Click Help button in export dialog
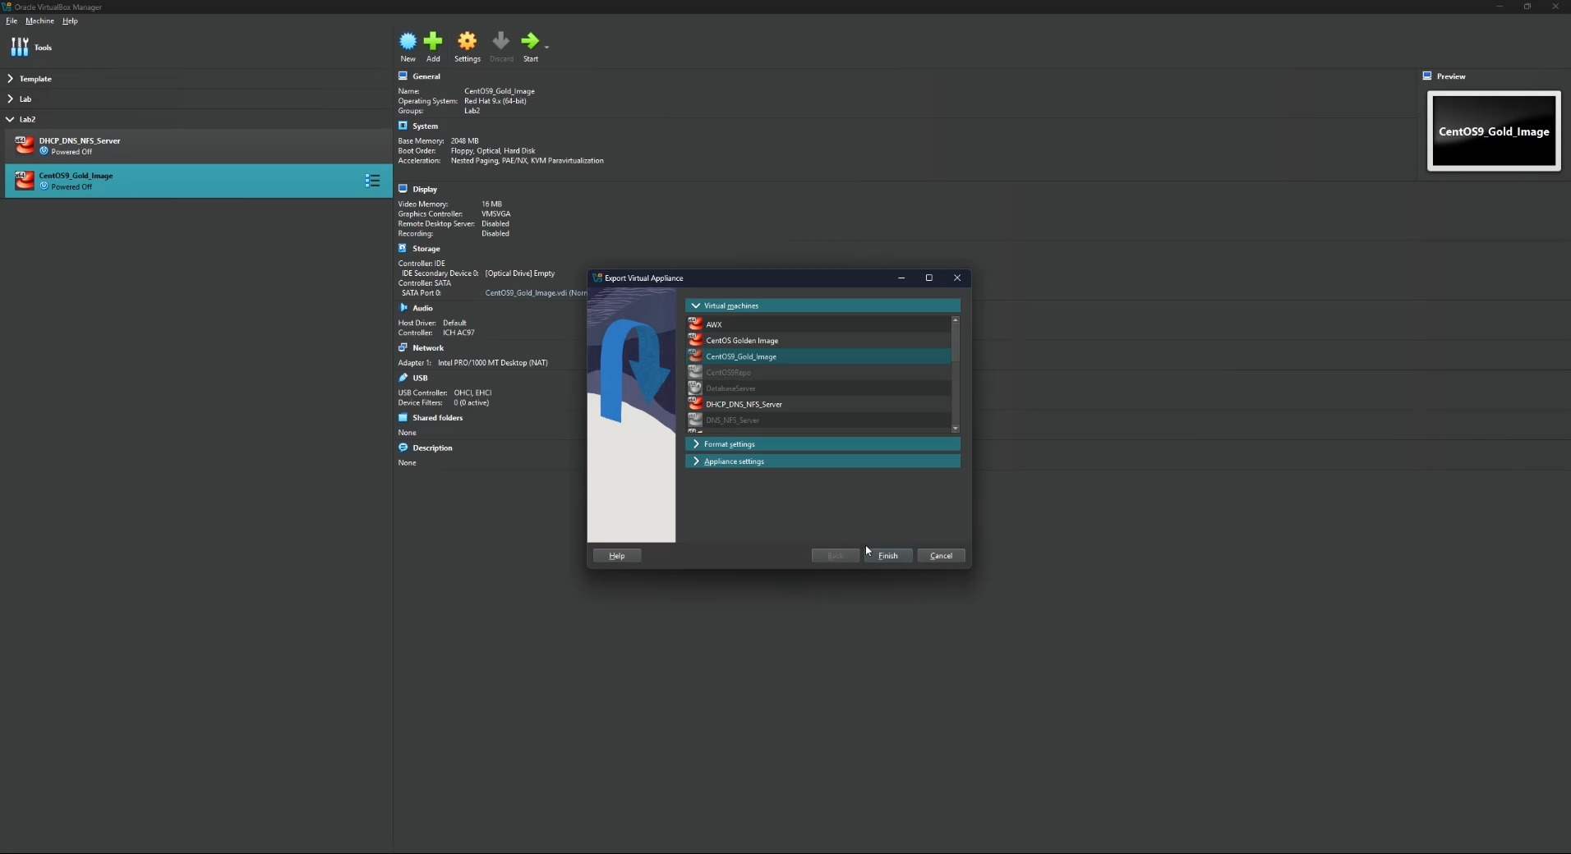1571x854 pixels. click(x=617, y=556)
